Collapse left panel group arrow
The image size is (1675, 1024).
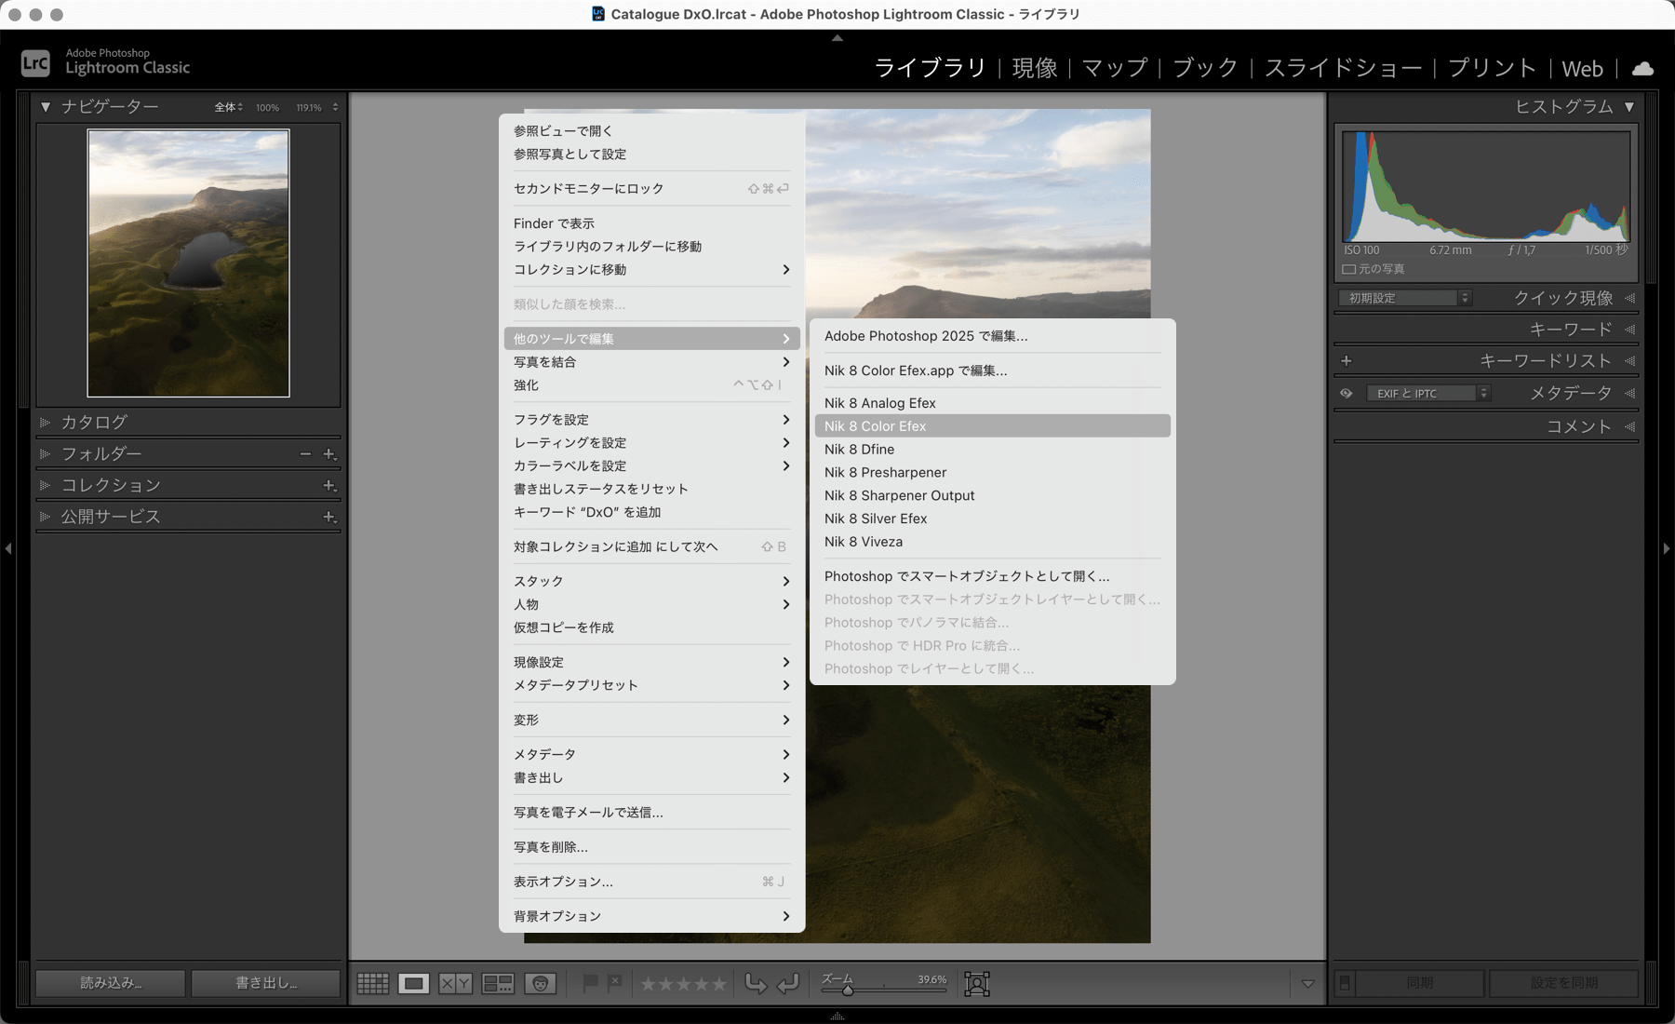(8, 549)
